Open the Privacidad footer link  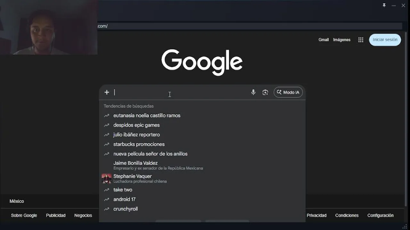(316, 216)
